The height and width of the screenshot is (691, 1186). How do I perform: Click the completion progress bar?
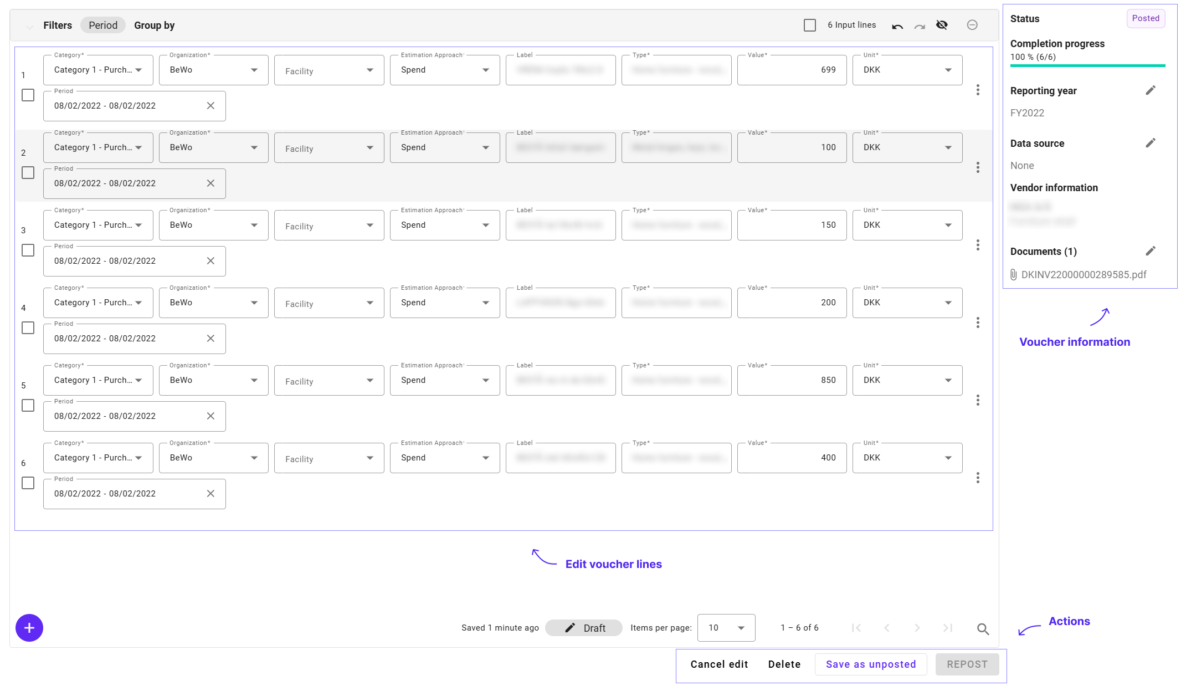coord(1087,66)
